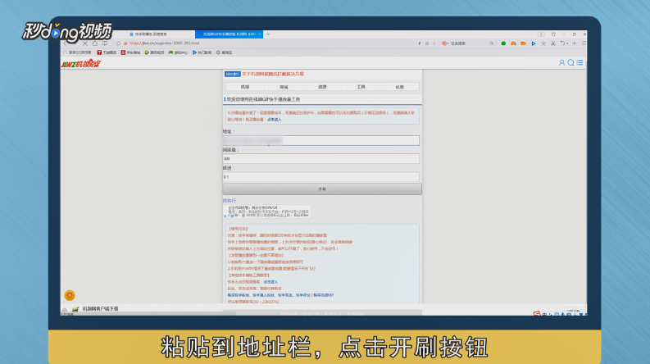Open the JD mall bookmark
Viewport: 650px width, 364px height.
[130, 52]
